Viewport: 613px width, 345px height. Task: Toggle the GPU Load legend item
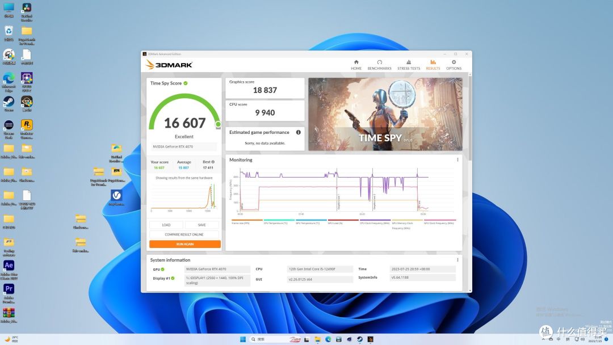[343, 221]
